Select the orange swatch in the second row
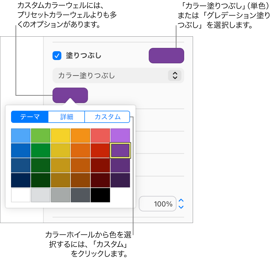 [80, 150]
